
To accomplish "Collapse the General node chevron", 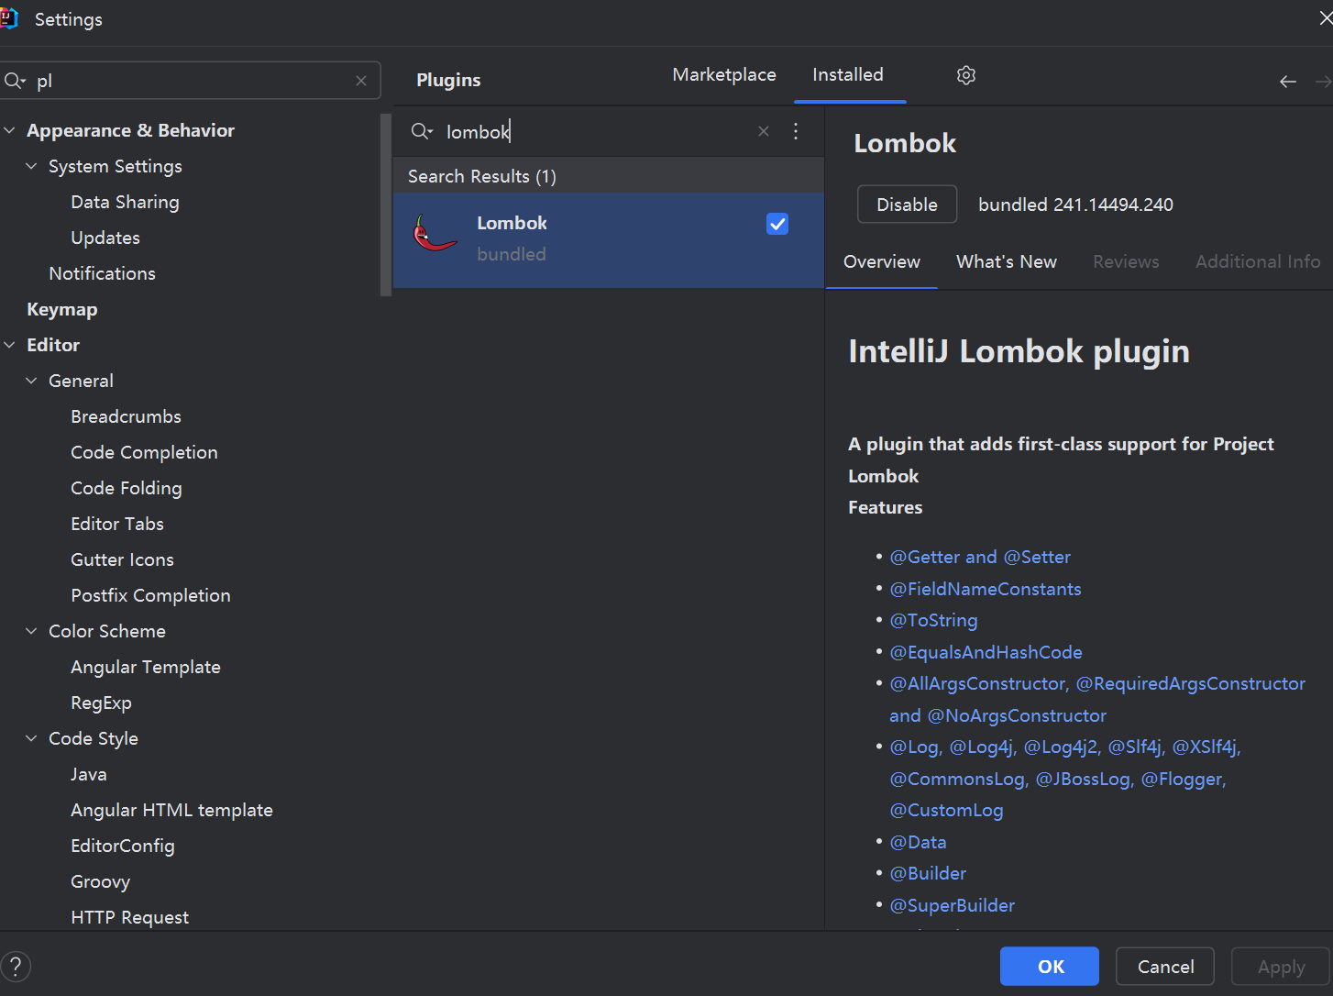I will tap(31, 381).
